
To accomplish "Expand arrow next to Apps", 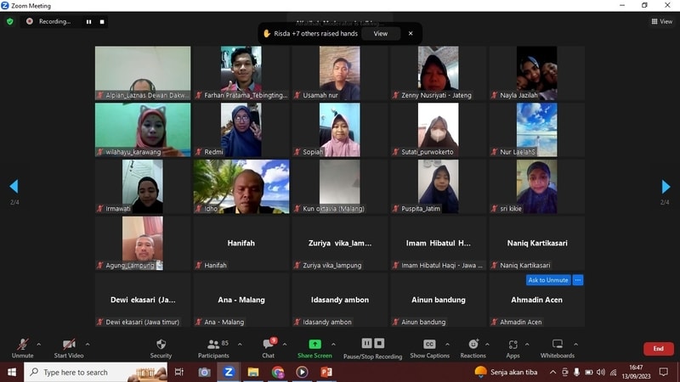I will click(527, 345).
